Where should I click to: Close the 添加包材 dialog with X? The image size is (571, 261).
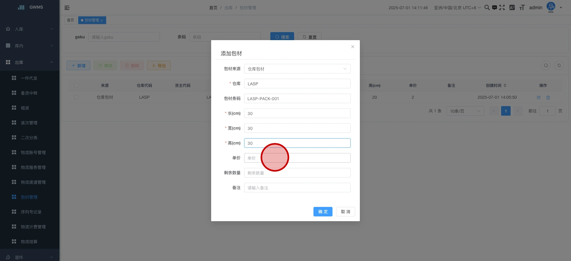352,47
